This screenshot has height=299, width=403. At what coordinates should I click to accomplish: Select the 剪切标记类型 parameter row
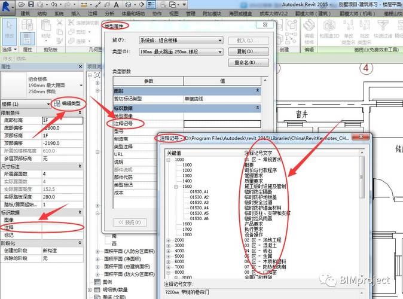point(187,99)
